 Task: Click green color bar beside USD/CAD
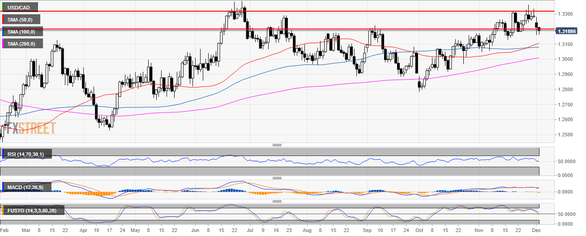point(2,7)
